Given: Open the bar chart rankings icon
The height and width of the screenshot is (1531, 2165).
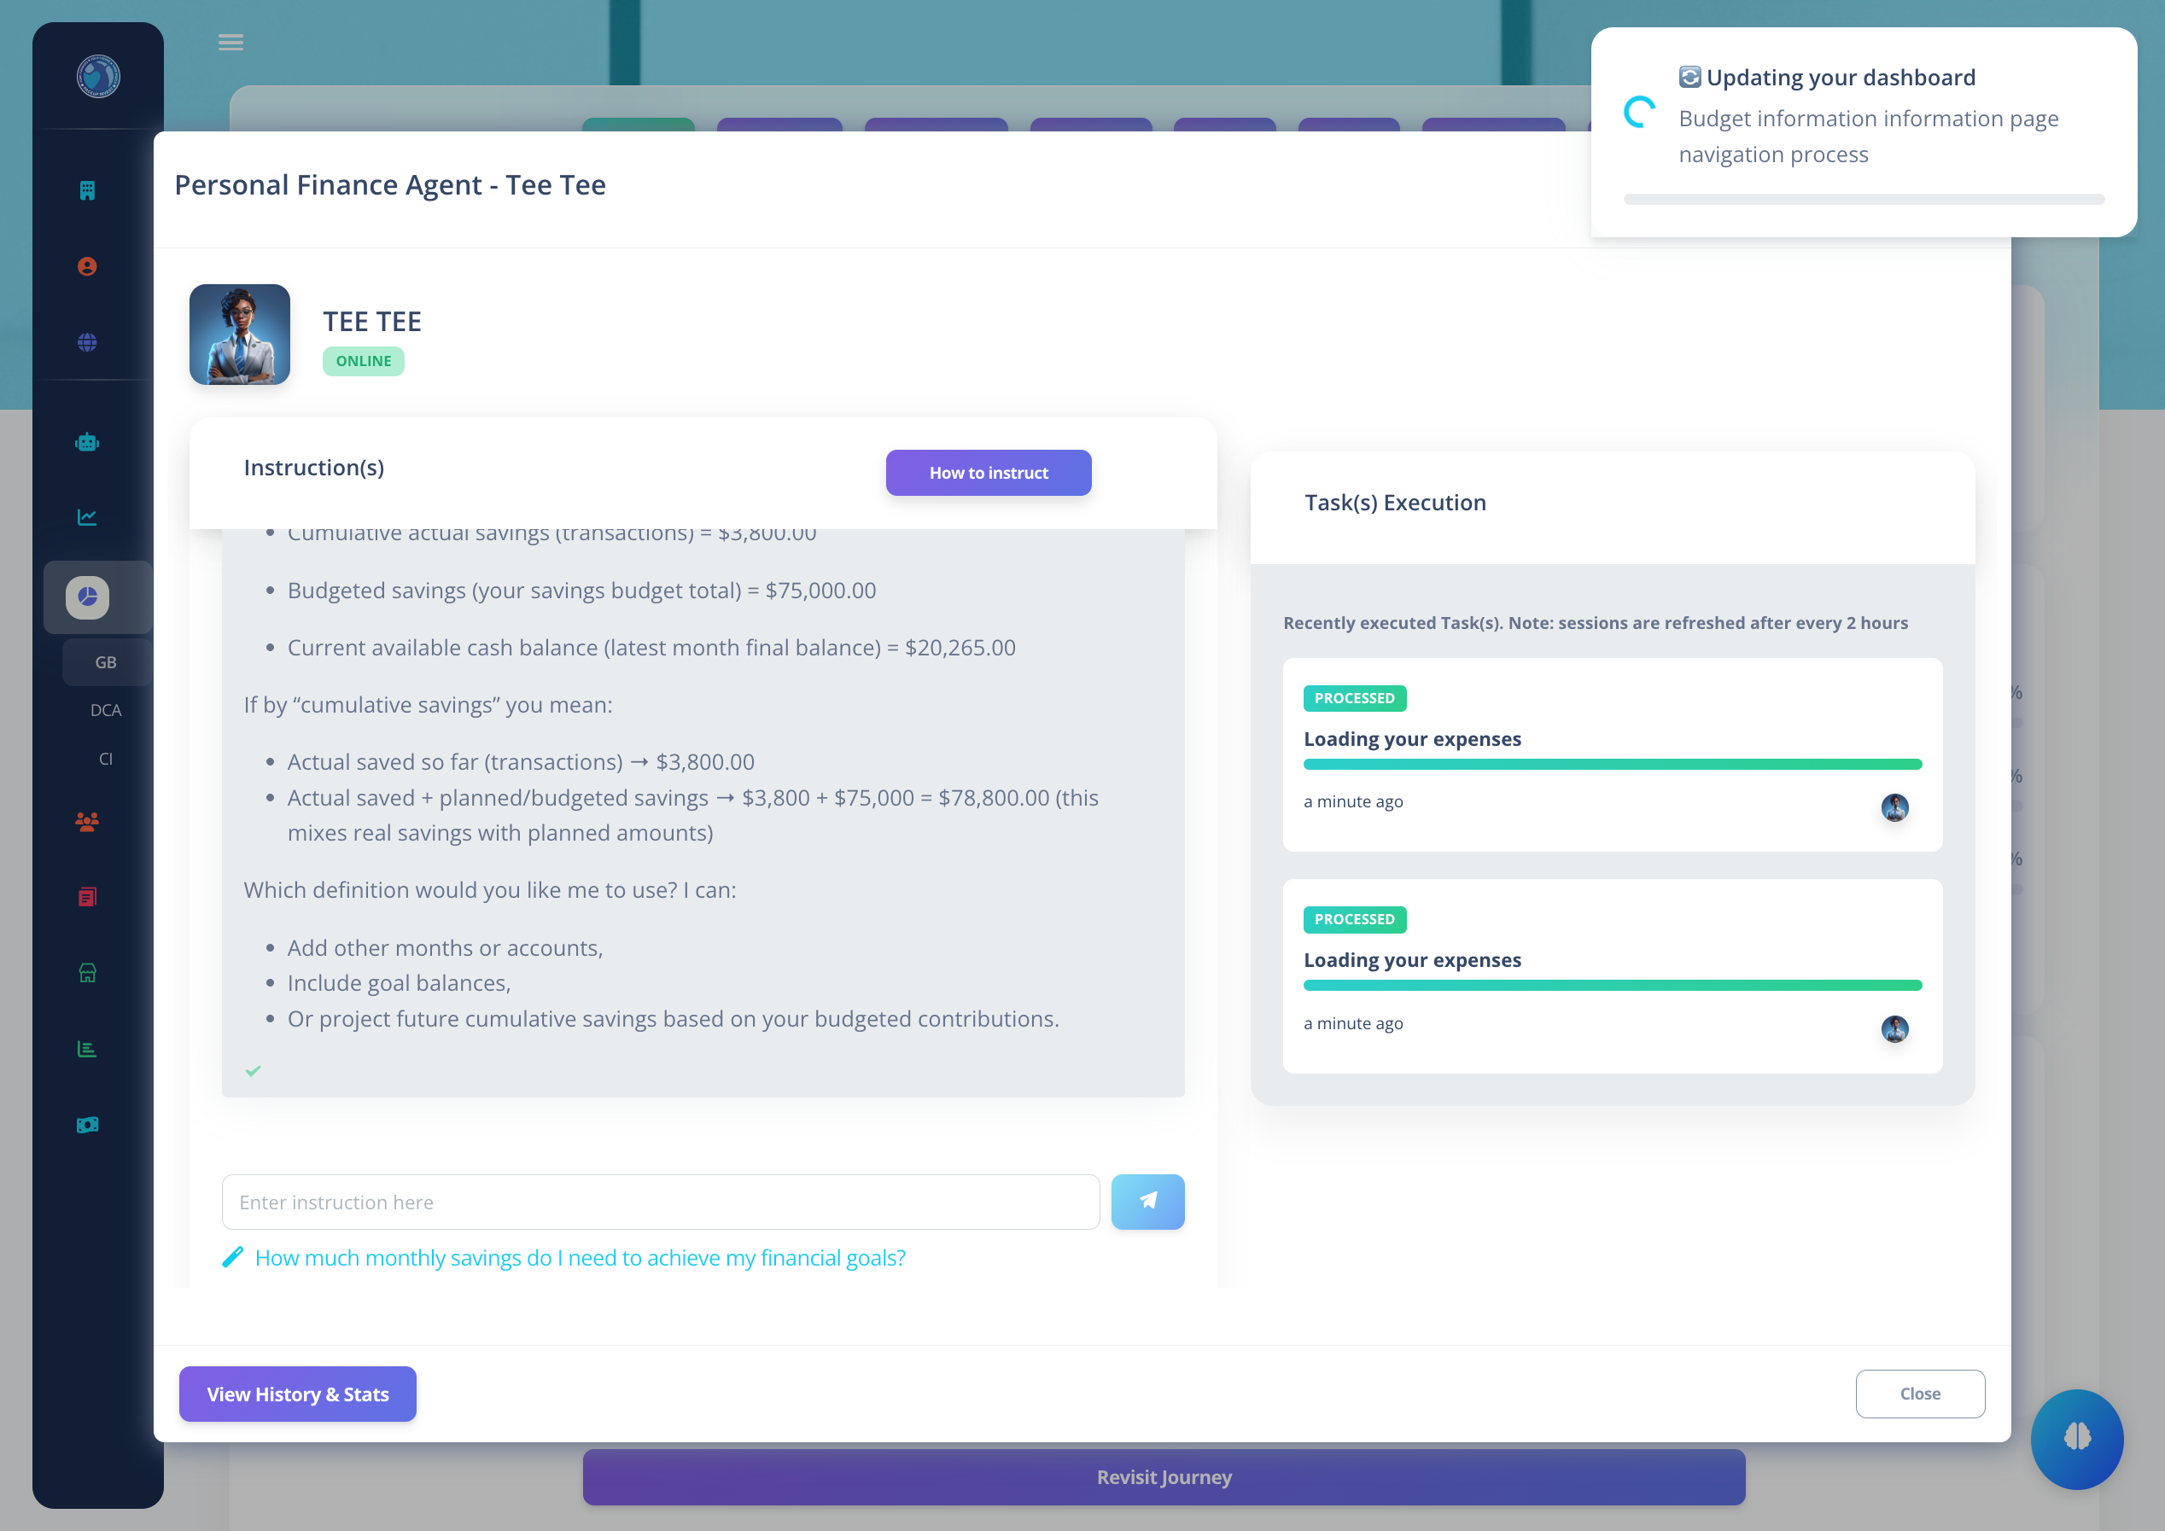Looking at the screenshot, I should (x=87, y=1048).
